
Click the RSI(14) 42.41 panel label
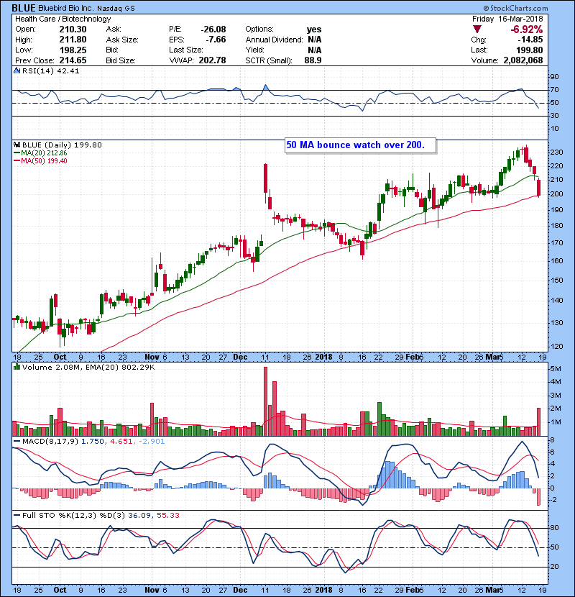point(50,70)
